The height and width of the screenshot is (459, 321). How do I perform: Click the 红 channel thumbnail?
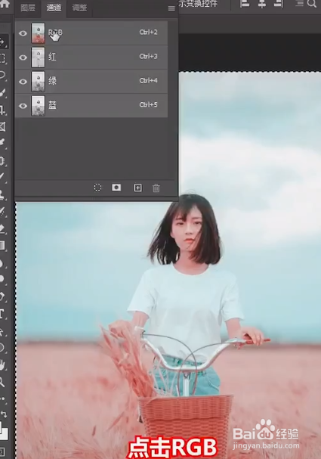tap(38, 57)
